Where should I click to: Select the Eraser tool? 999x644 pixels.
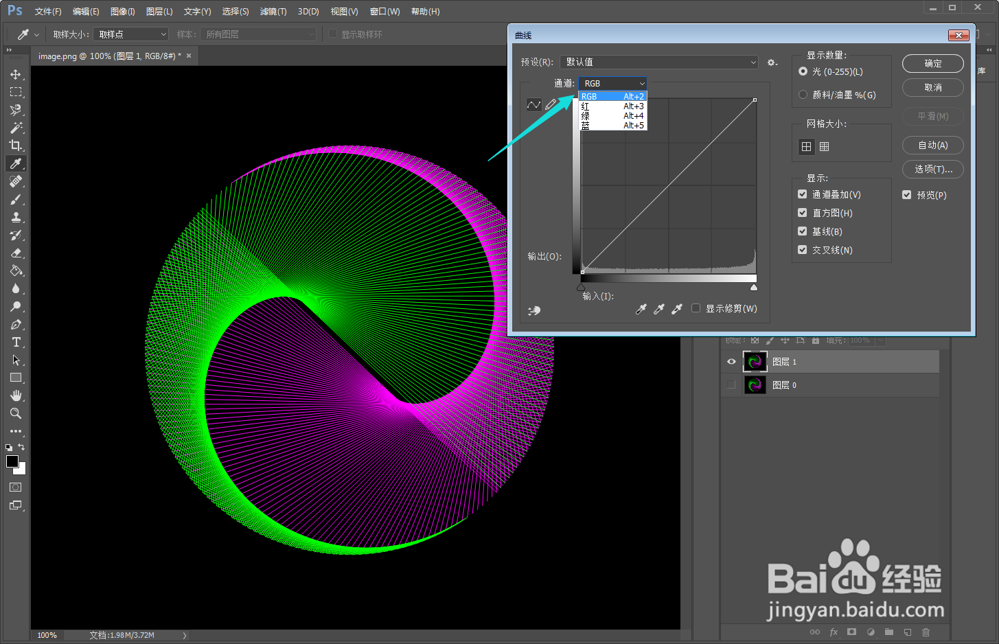point(16,253)
